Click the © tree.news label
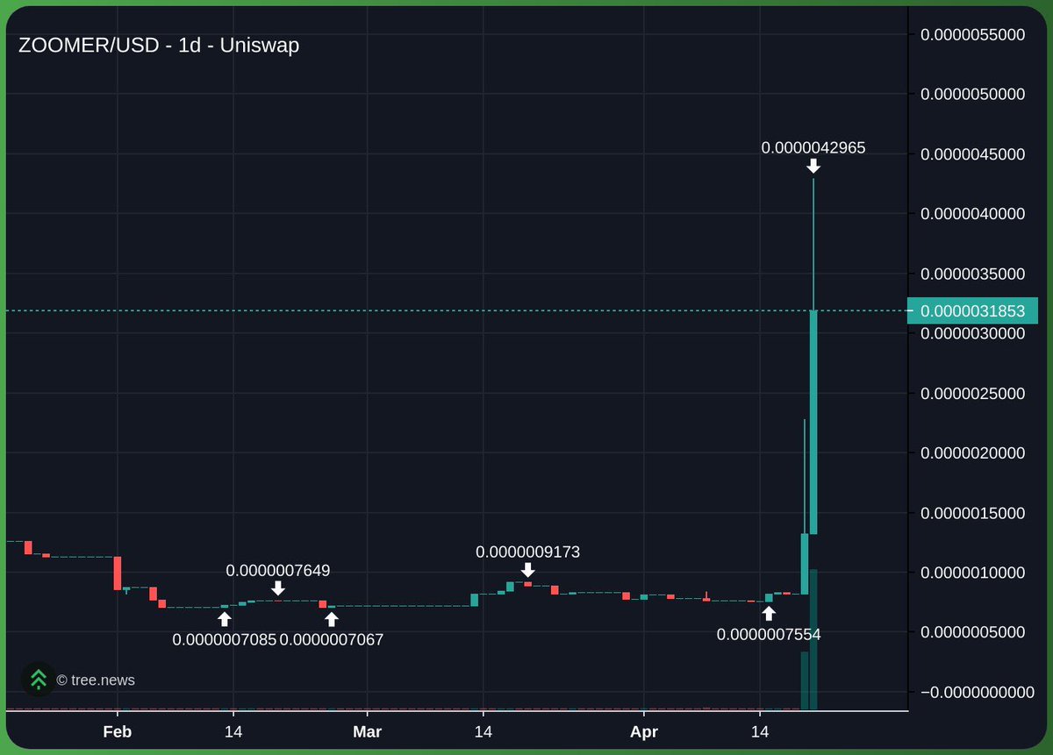The height and width of the screenshot is (755, 1053). 96,680
